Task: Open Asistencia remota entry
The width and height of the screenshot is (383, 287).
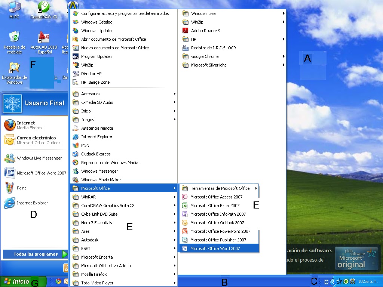Action: tap(124, 128)
